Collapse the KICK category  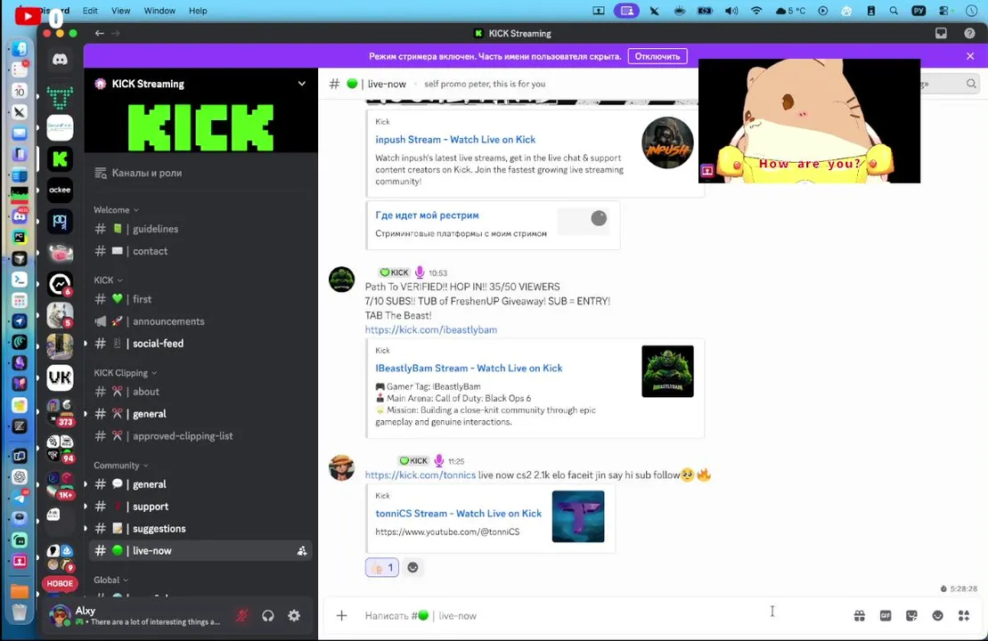click(108, 280)
